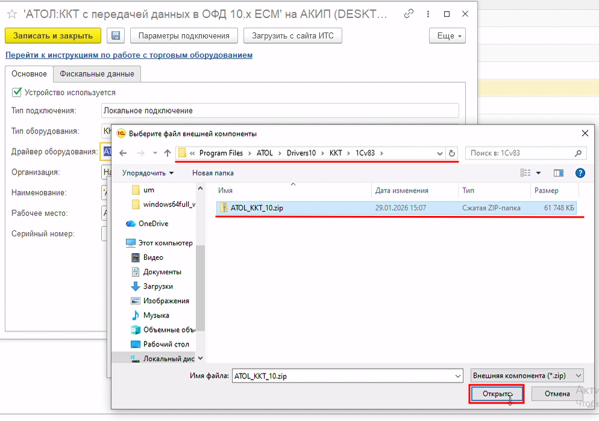Click the Записать и закрыть button
Image resolution: width=599 pixels, height=421 pixels.
[53, 35]
